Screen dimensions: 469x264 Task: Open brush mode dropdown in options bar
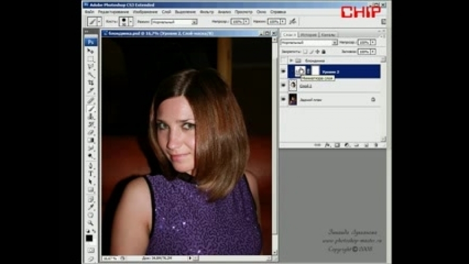coord(195,22)
